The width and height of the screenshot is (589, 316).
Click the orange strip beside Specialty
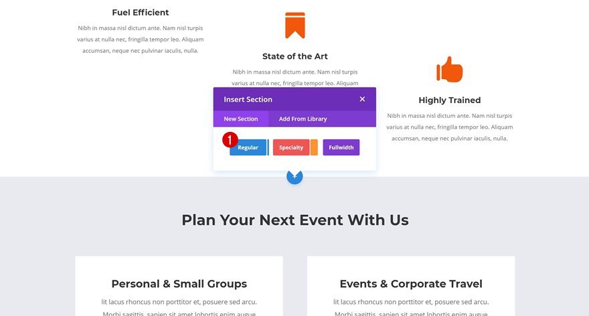pos(314,147)
